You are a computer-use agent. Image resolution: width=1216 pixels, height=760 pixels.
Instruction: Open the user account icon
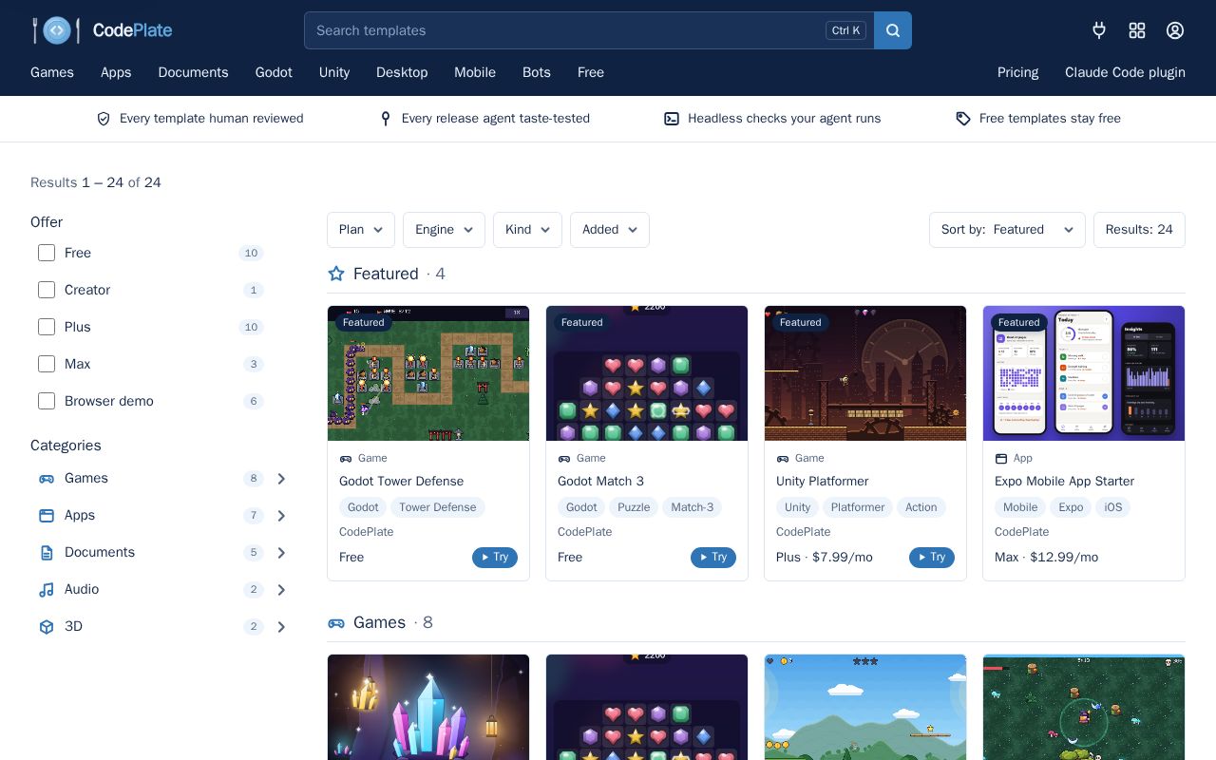[1175, 30]
